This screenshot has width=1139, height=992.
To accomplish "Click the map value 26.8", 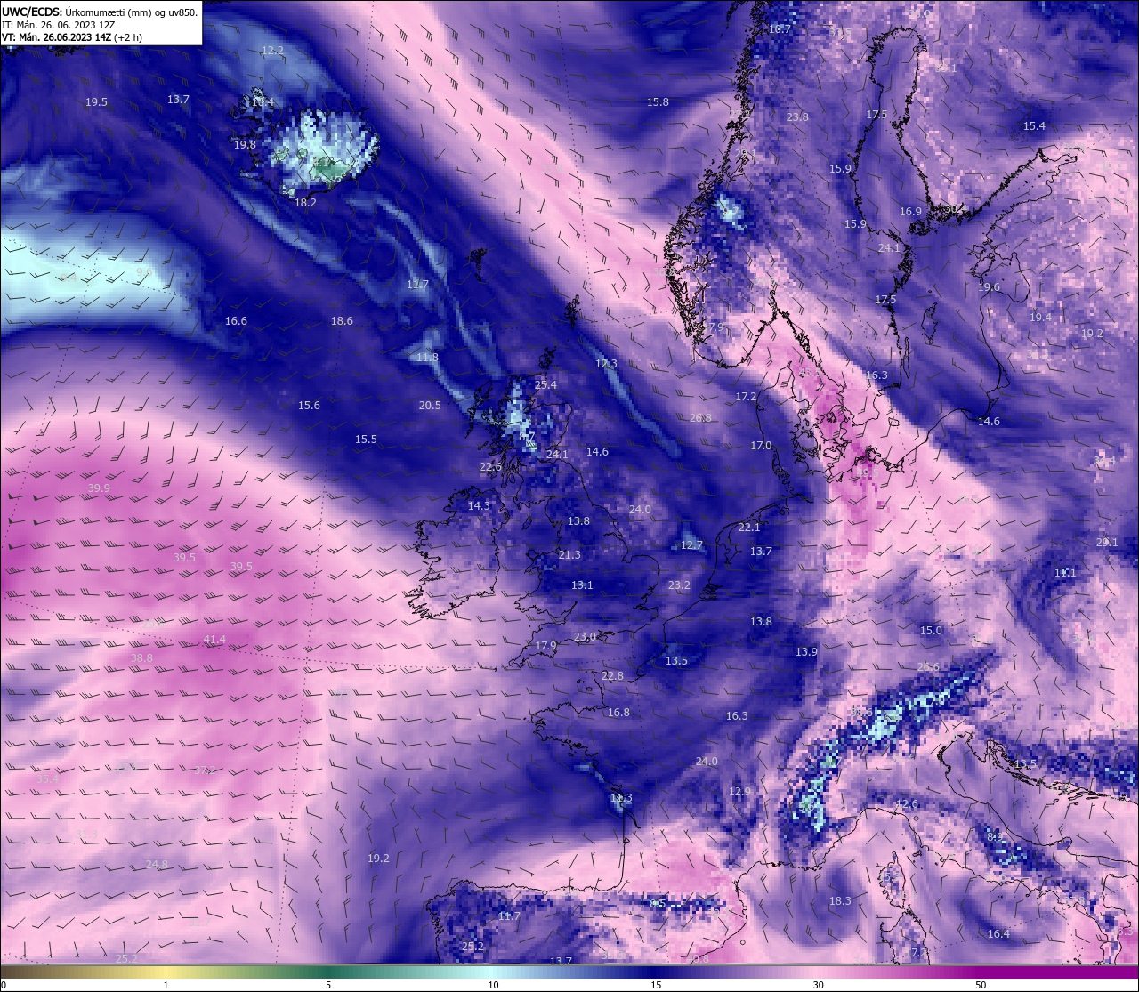I will (700, 418).
